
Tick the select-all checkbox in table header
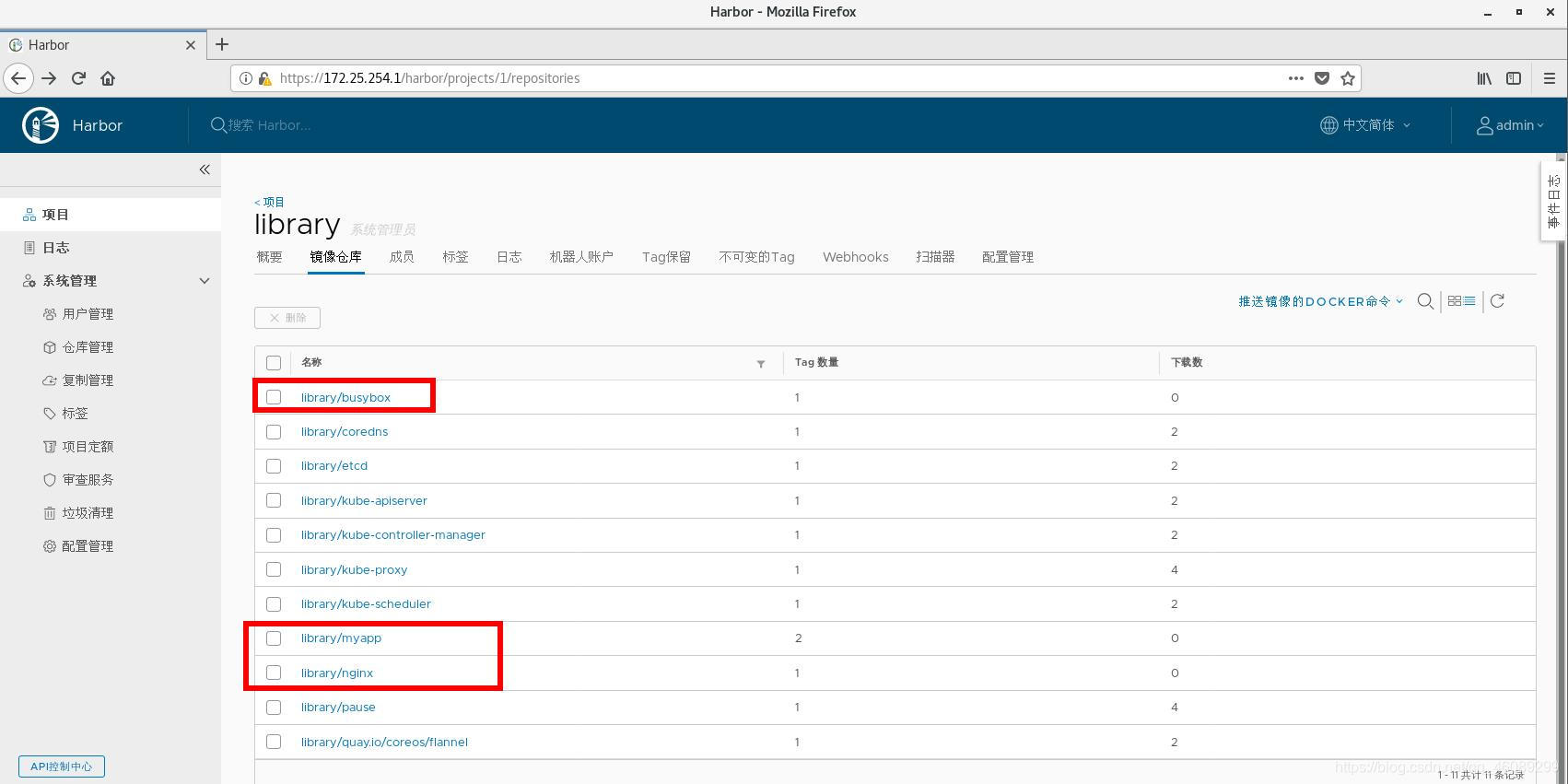pos(274,363)
